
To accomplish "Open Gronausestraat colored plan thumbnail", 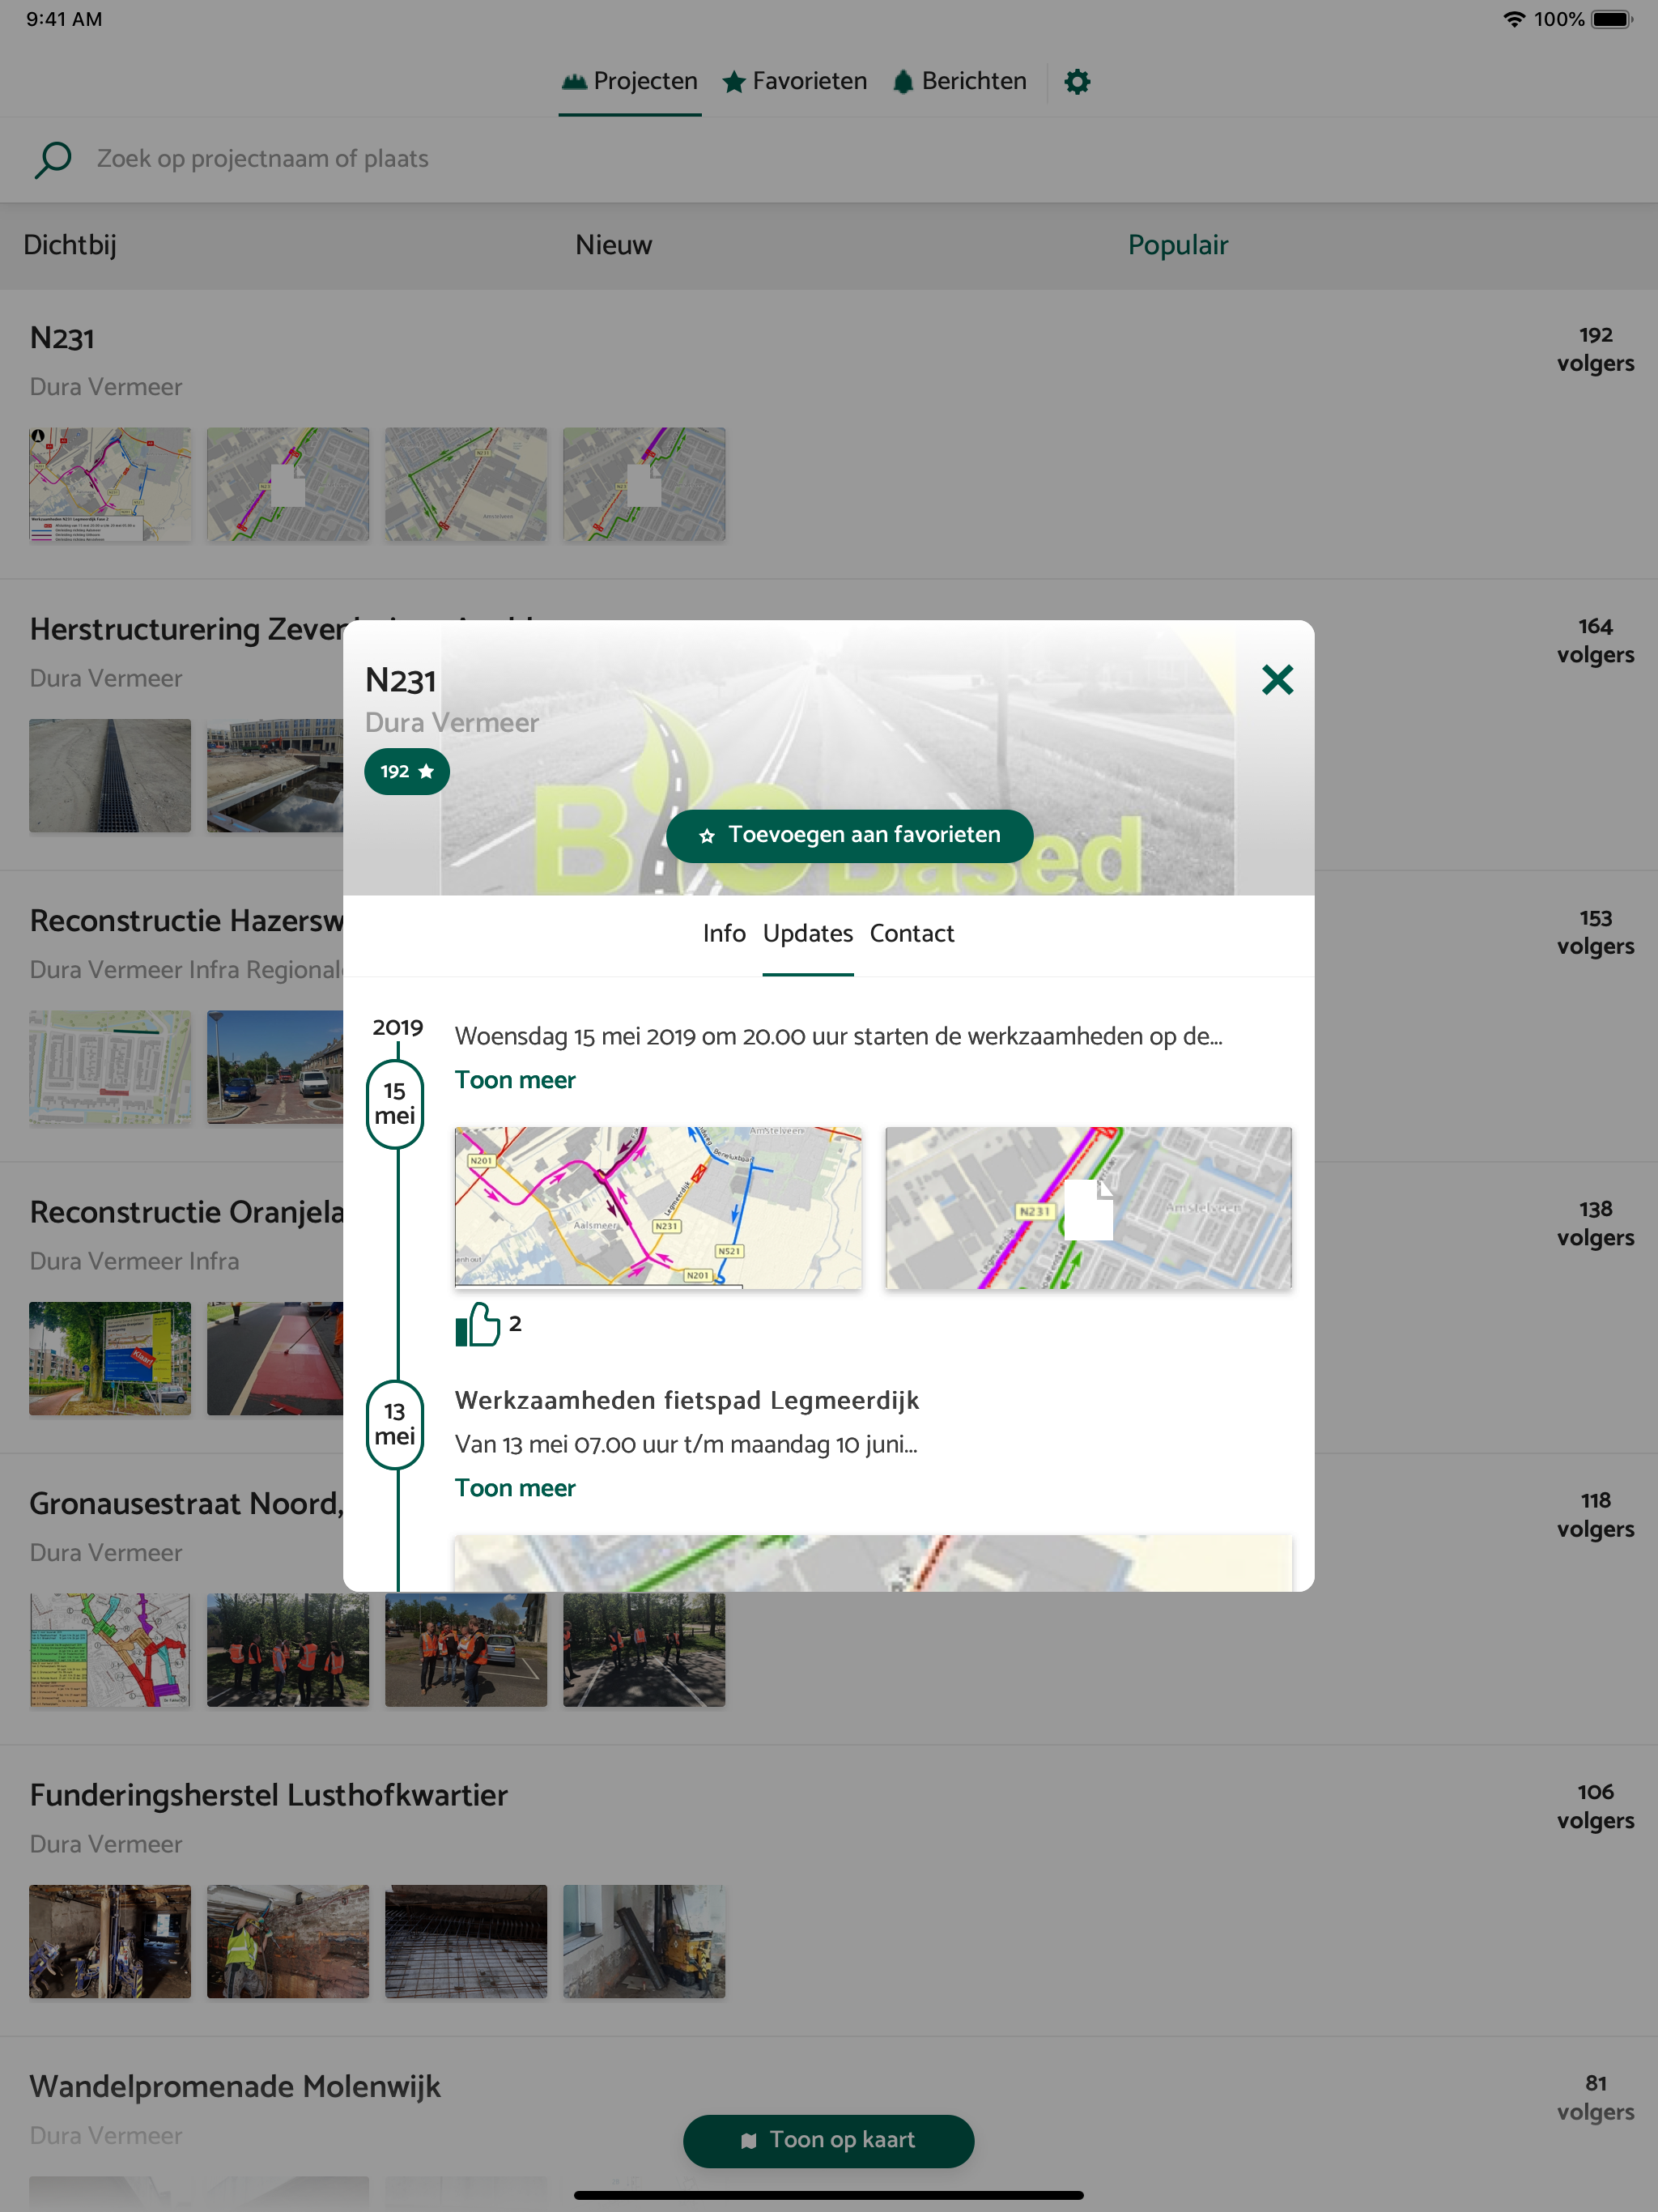I will [110, 1650].
